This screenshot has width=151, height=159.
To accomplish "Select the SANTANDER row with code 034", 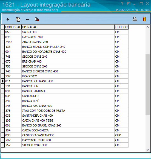I will [65, 96].
